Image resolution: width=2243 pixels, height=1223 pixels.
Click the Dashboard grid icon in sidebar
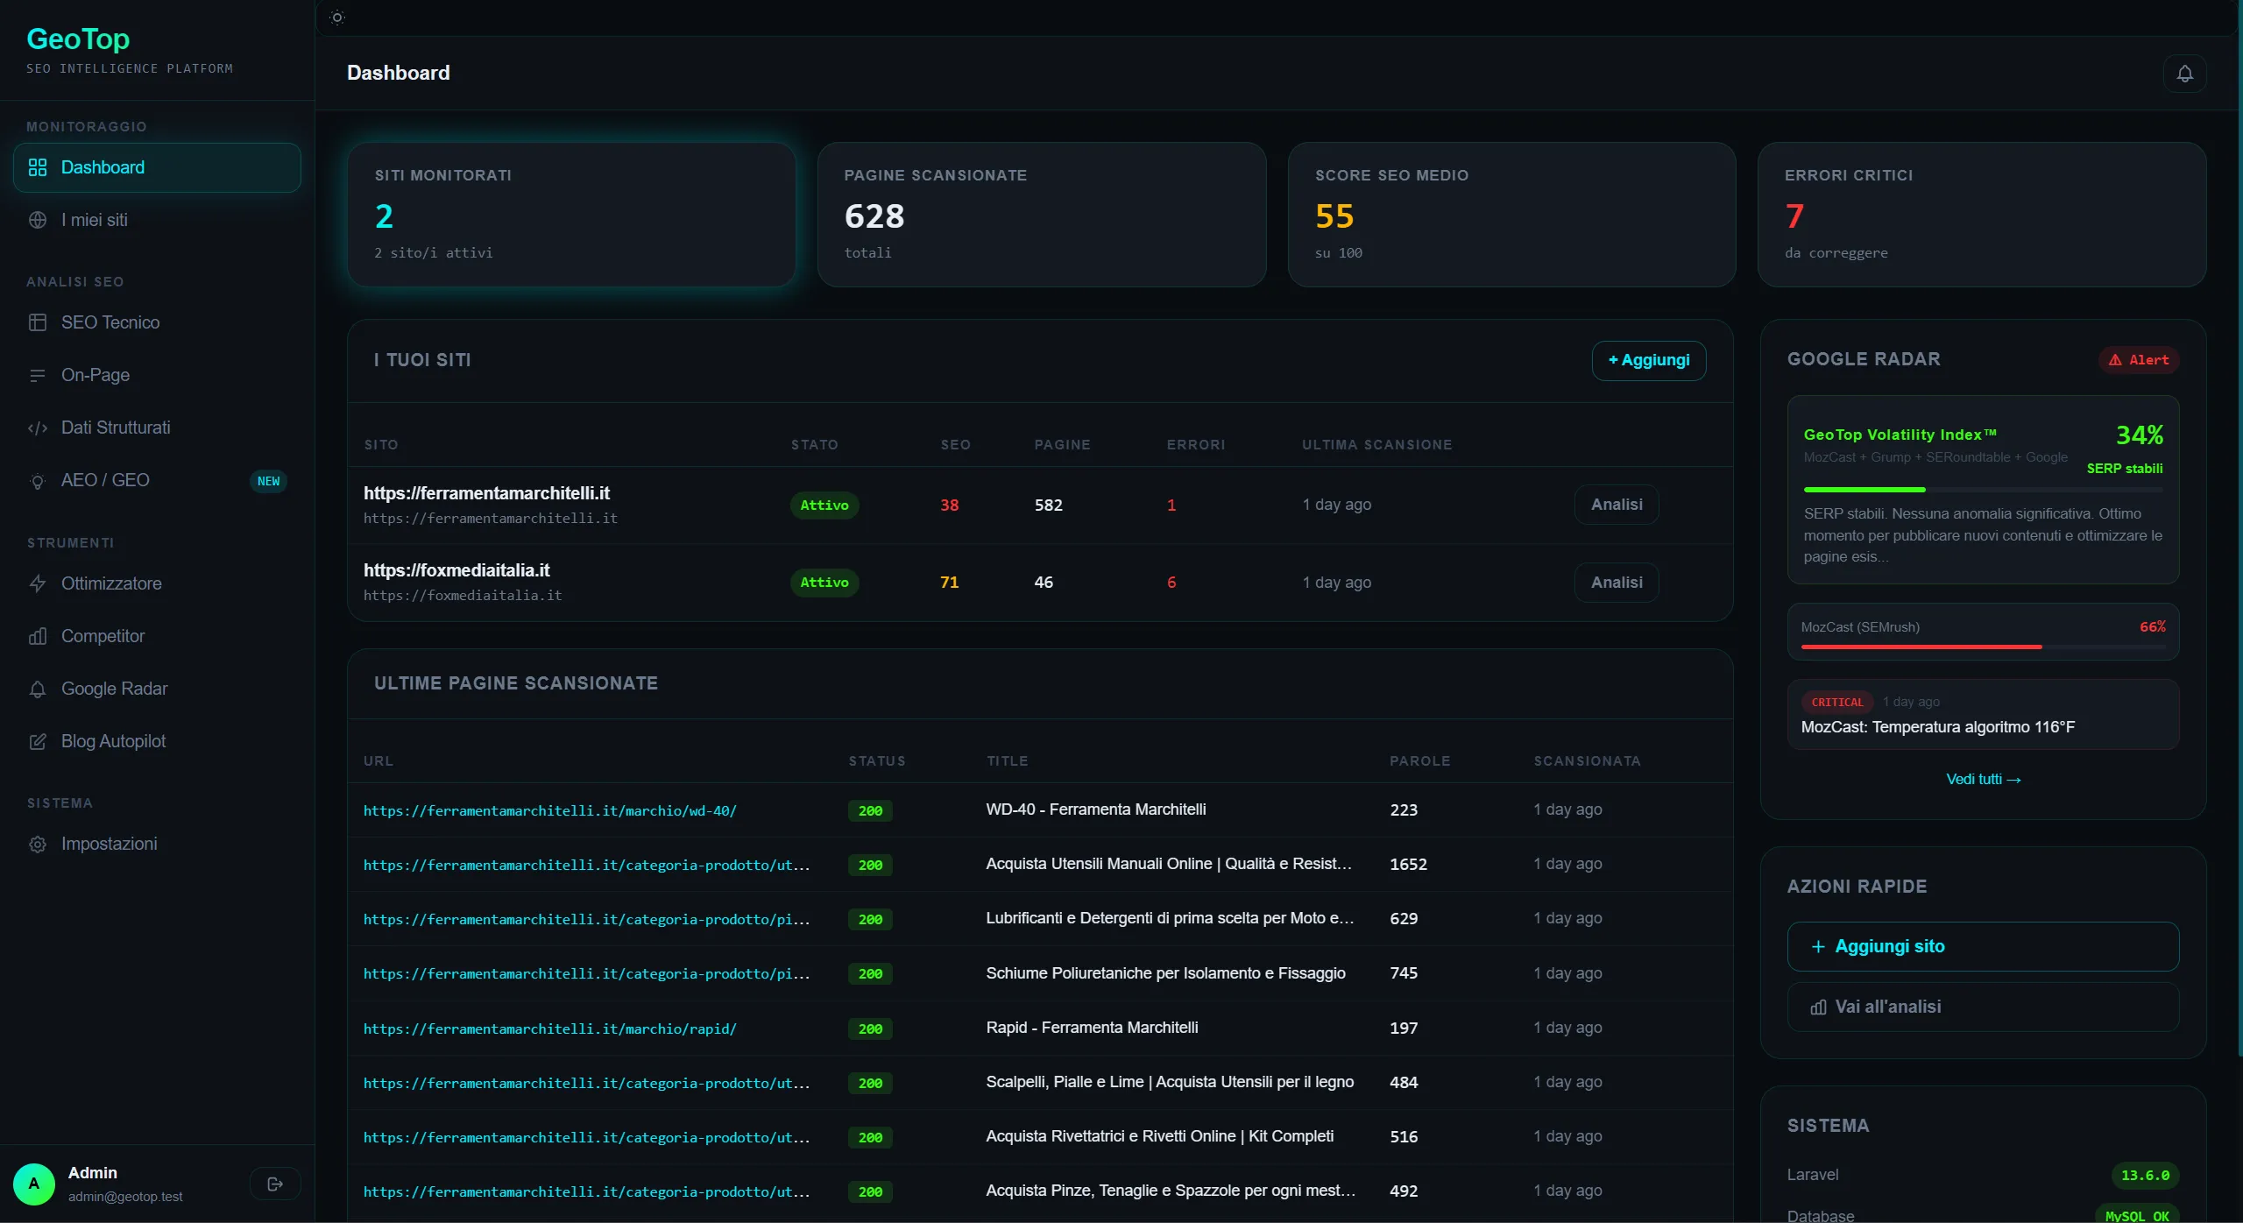tap(38, 167)
